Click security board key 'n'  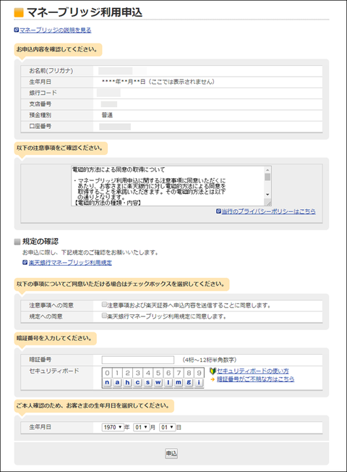[x=107, y=382]
